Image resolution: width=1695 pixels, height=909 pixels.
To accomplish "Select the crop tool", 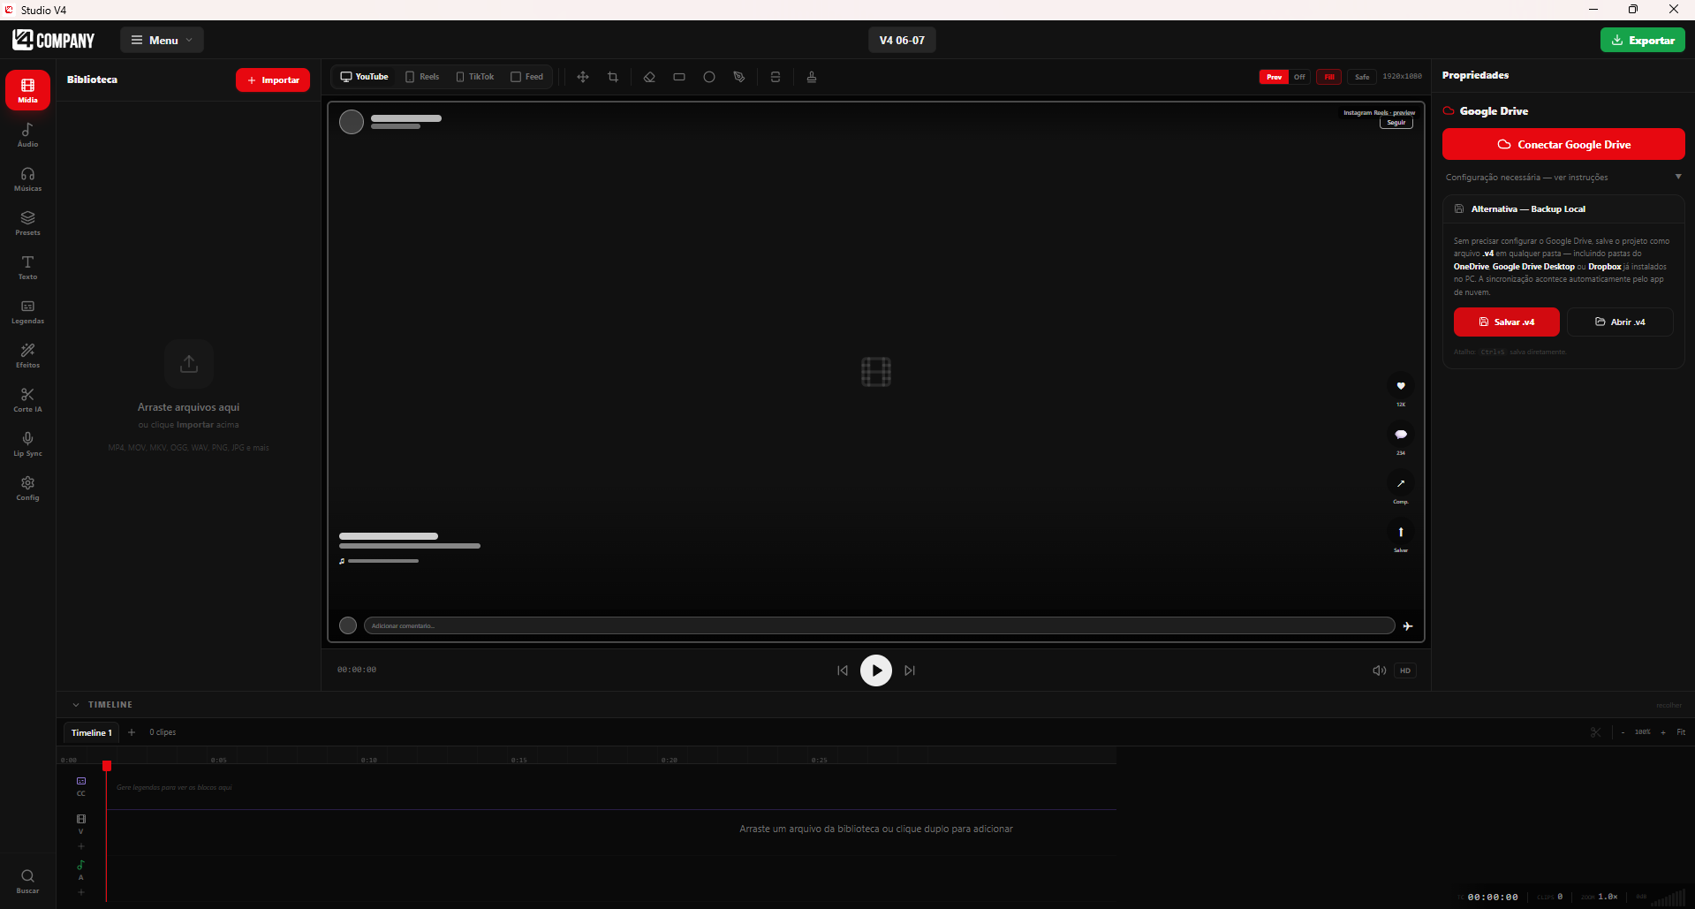I will click(613, 77).
